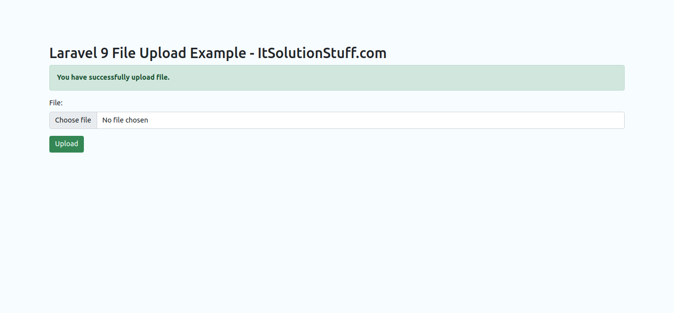Select the 'You have successfully upload file.' notice
This screenshot has width=674, height=313.
[x=113, y=77]
